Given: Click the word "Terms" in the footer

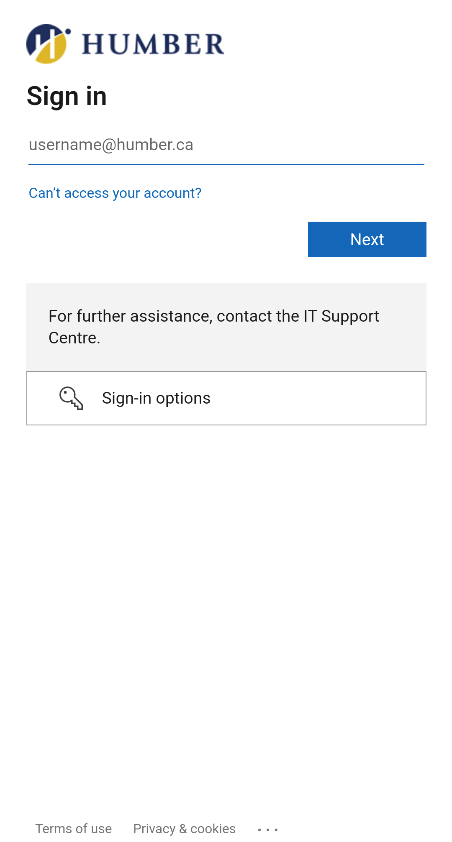Looking at the screenshot, I should (x=54, y=829).
